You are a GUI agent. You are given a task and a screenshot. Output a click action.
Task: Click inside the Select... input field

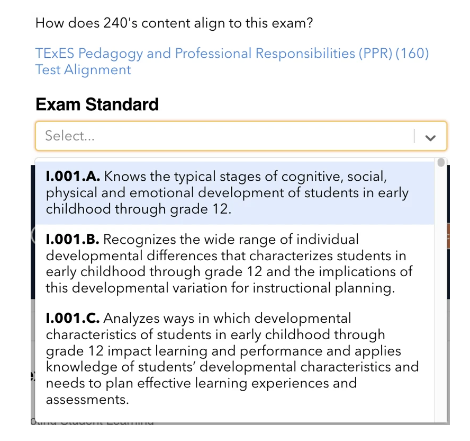pos(159,136)
